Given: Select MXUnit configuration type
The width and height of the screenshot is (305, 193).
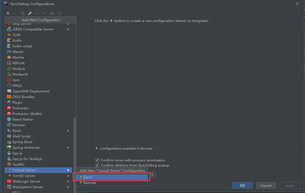Looking at the screenshot, I should [38, 63].
